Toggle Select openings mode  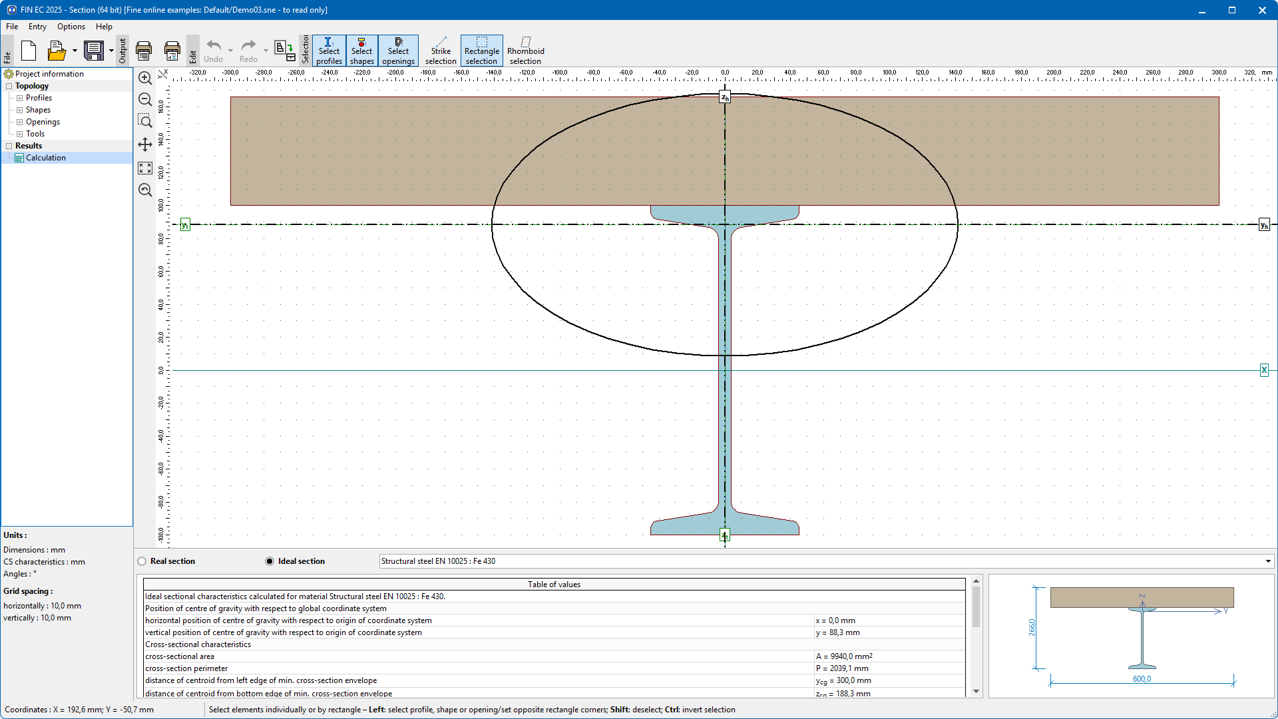398,51
